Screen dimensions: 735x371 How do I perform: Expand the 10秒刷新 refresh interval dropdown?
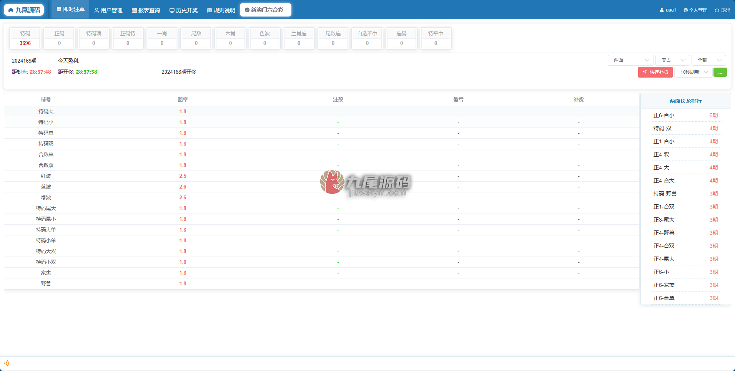tap(693, 72)
